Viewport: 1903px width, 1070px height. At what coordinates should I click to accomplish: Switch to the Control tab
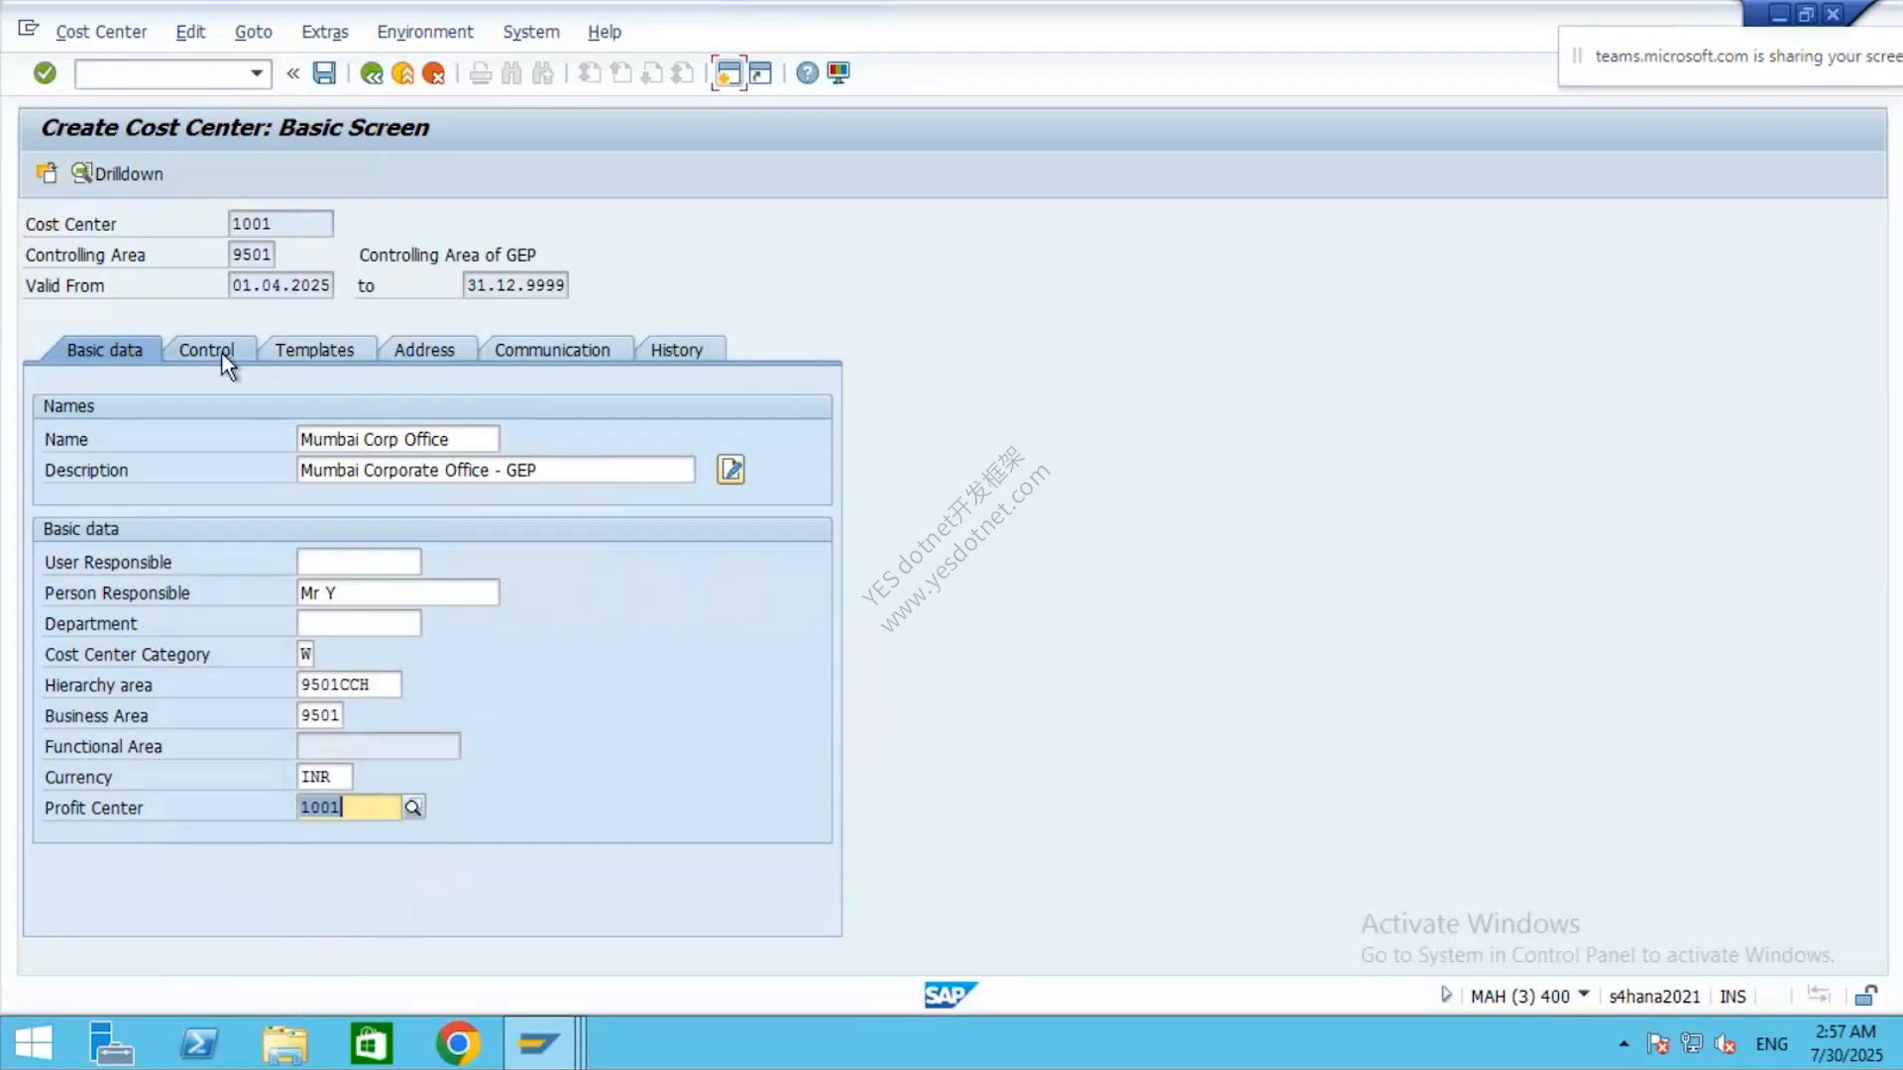coord(206,350)
